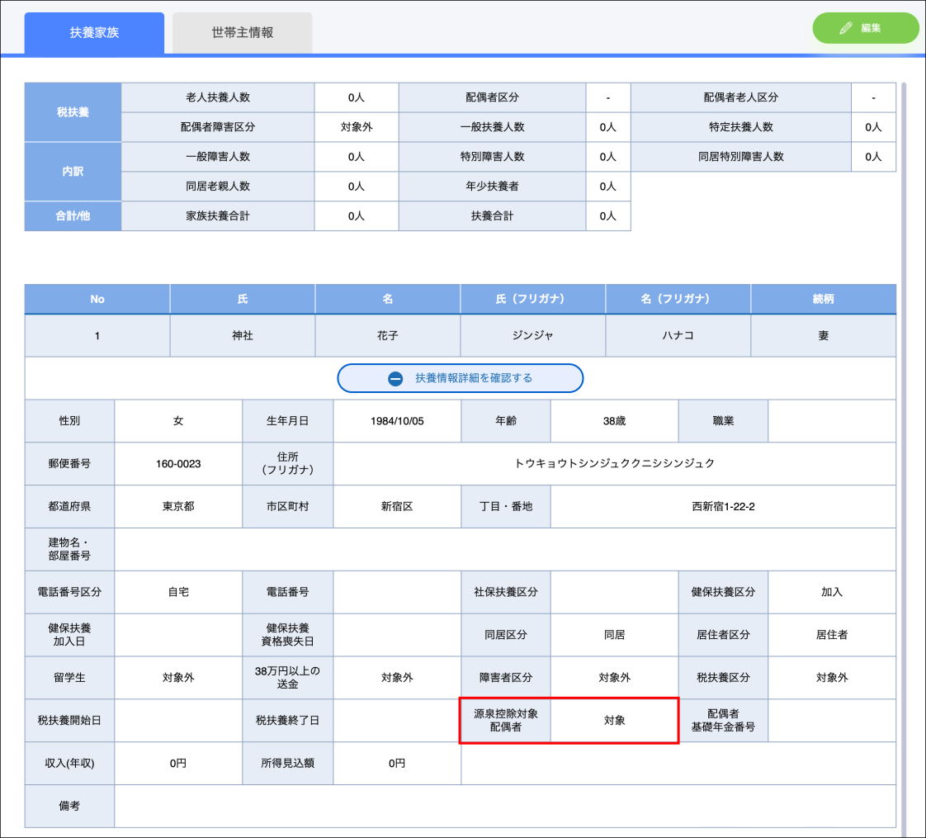Click the 氏（フリガナ） column header

[532, 299]
